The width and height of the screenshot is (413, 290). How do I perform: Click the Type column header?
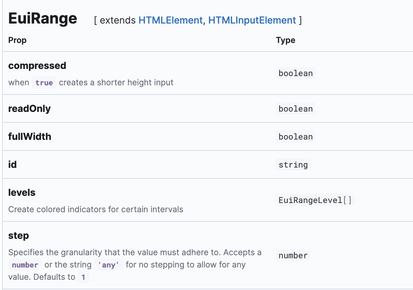tap(286, 40)
